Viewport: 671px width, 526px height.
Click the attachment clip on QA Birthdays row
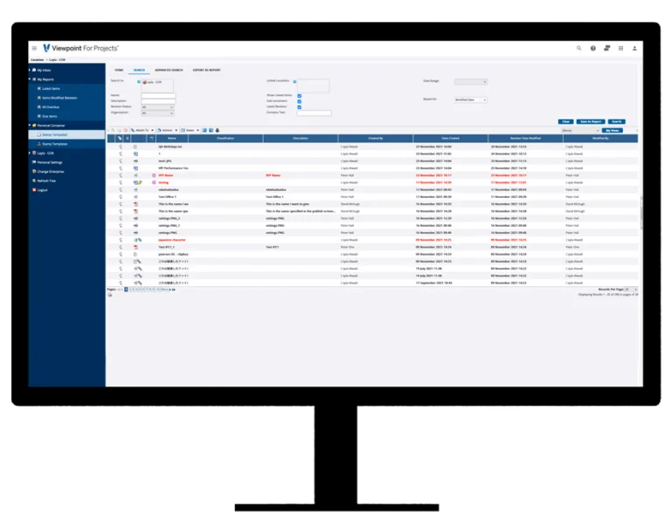[x=121, y=147]
